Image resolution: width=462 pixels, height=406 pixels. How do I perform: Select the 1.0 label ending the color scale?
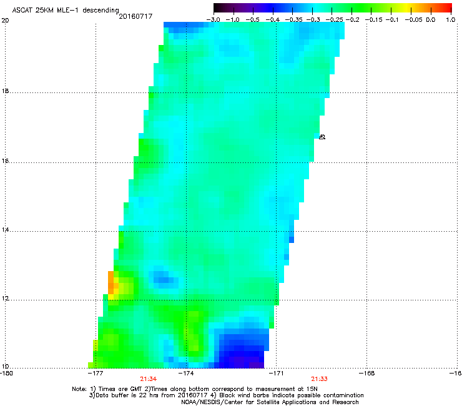pos(451,20)
